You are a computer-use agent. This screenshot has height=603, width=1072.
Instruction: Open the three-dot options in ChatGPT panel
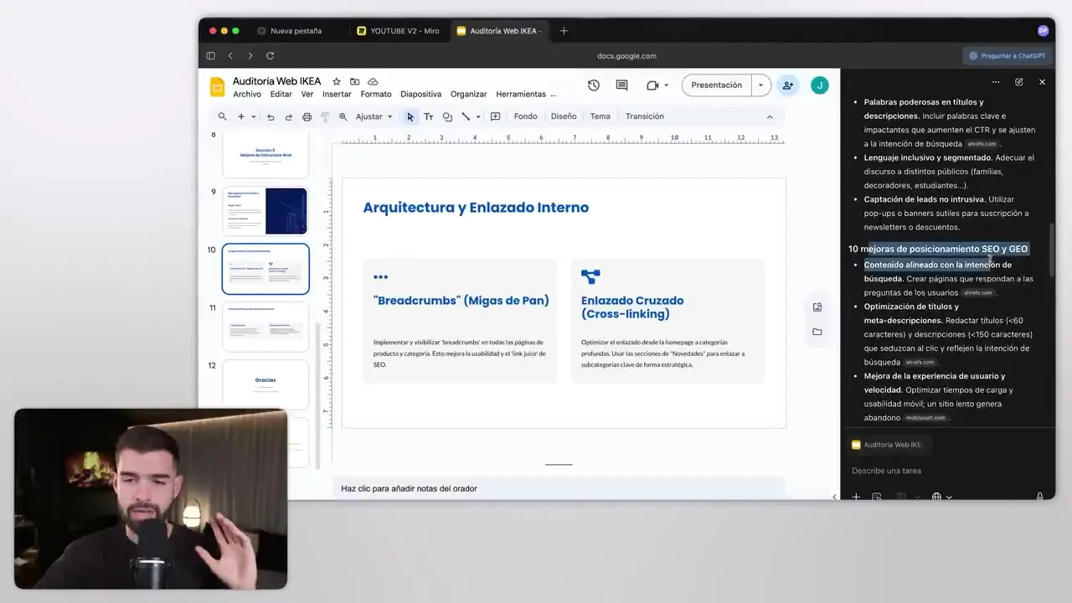click(996, 82)
